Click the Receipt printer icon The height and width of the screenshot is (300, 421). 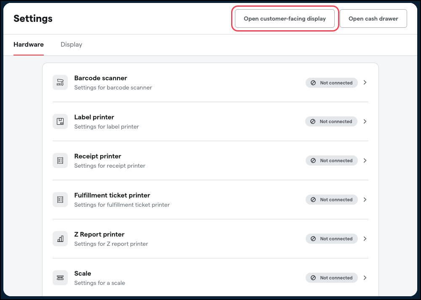tap(60, 161)
